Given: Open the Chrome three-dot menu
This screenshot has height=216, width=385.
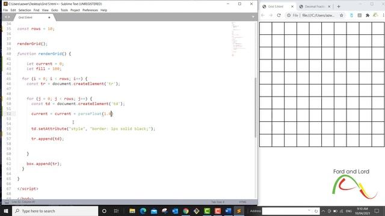Looking at the screenshot, I should 383,15.
